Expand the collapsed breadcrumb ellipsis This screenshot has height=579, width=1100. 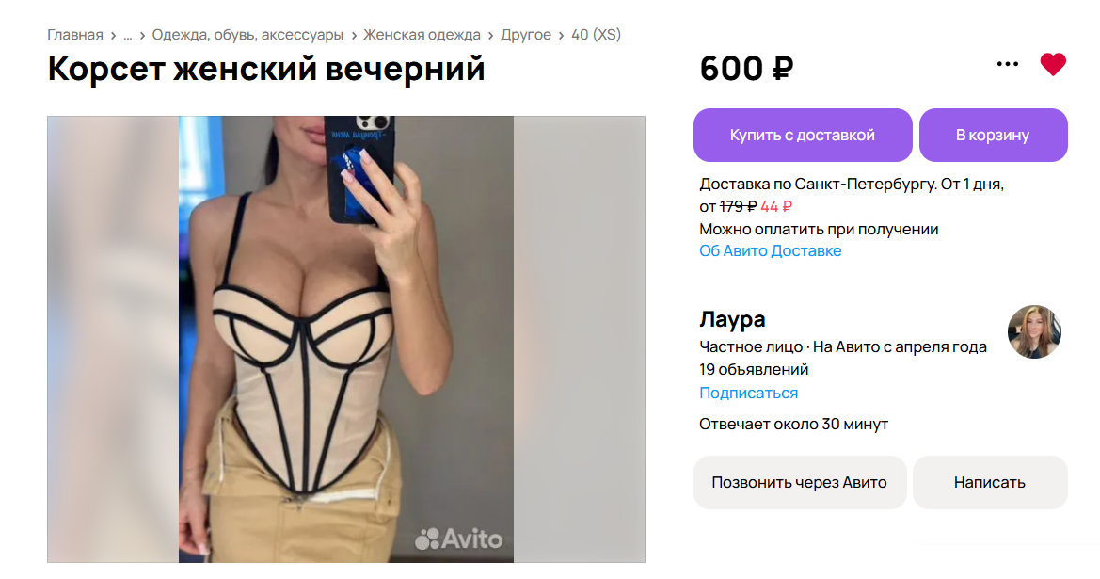click(x=128, y=35)
